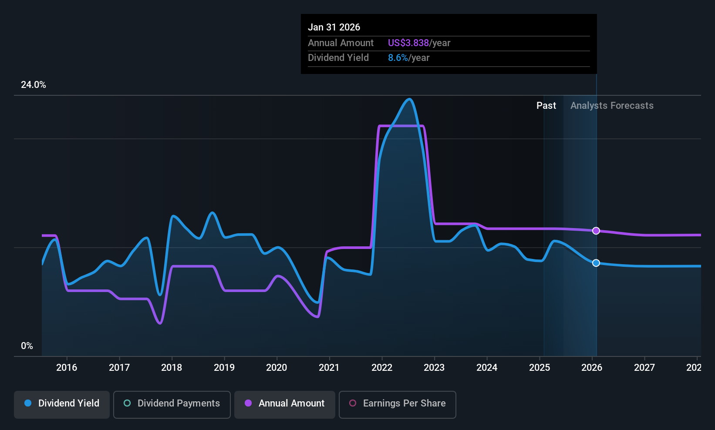The height and width of the screenshot is (430, 715).
Task: Click the purple Annual Amount data point marker
Action: 596,231
